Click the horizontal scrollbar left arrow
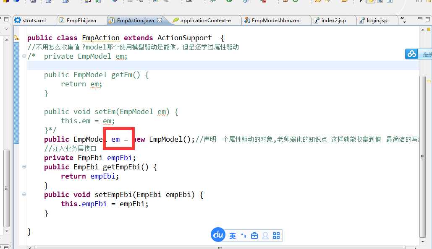The image size is (432, 249). pos(30,248)
